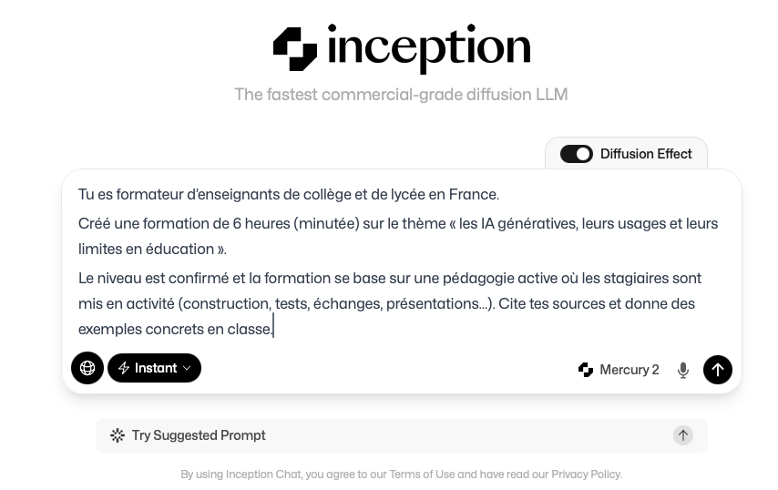Click the lightning bolt icon beside Instant

click(x=124, y=368)
